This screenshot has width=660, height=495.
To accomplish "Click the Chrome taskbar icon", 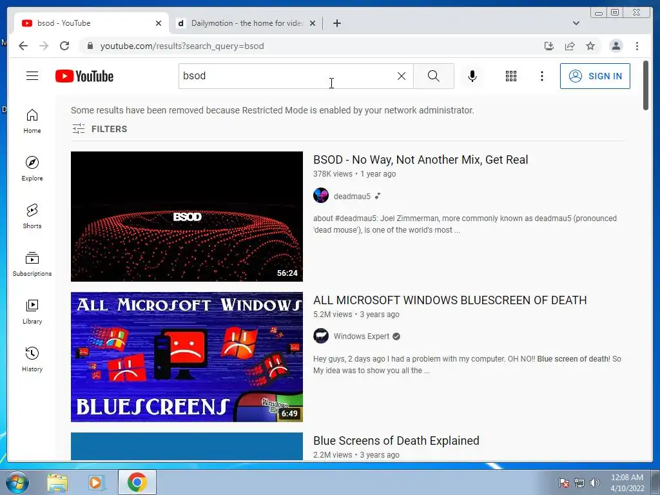I will point(137,482).
